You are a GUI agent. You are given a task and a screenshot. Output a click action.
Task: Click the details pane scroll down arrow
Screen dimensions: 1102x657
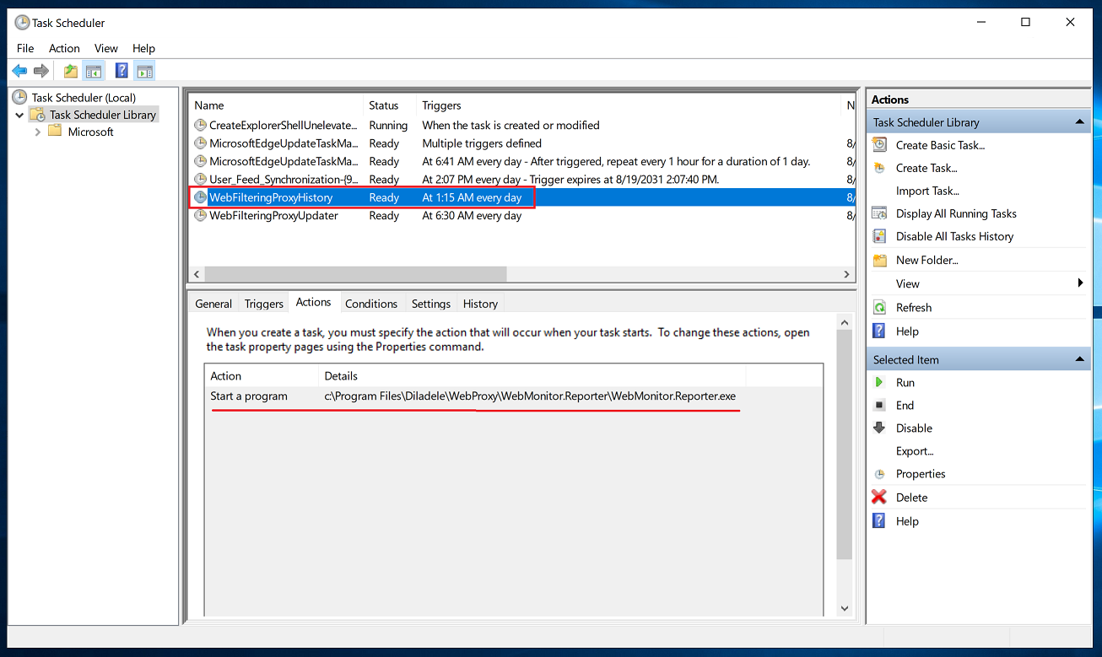[845, 608]
